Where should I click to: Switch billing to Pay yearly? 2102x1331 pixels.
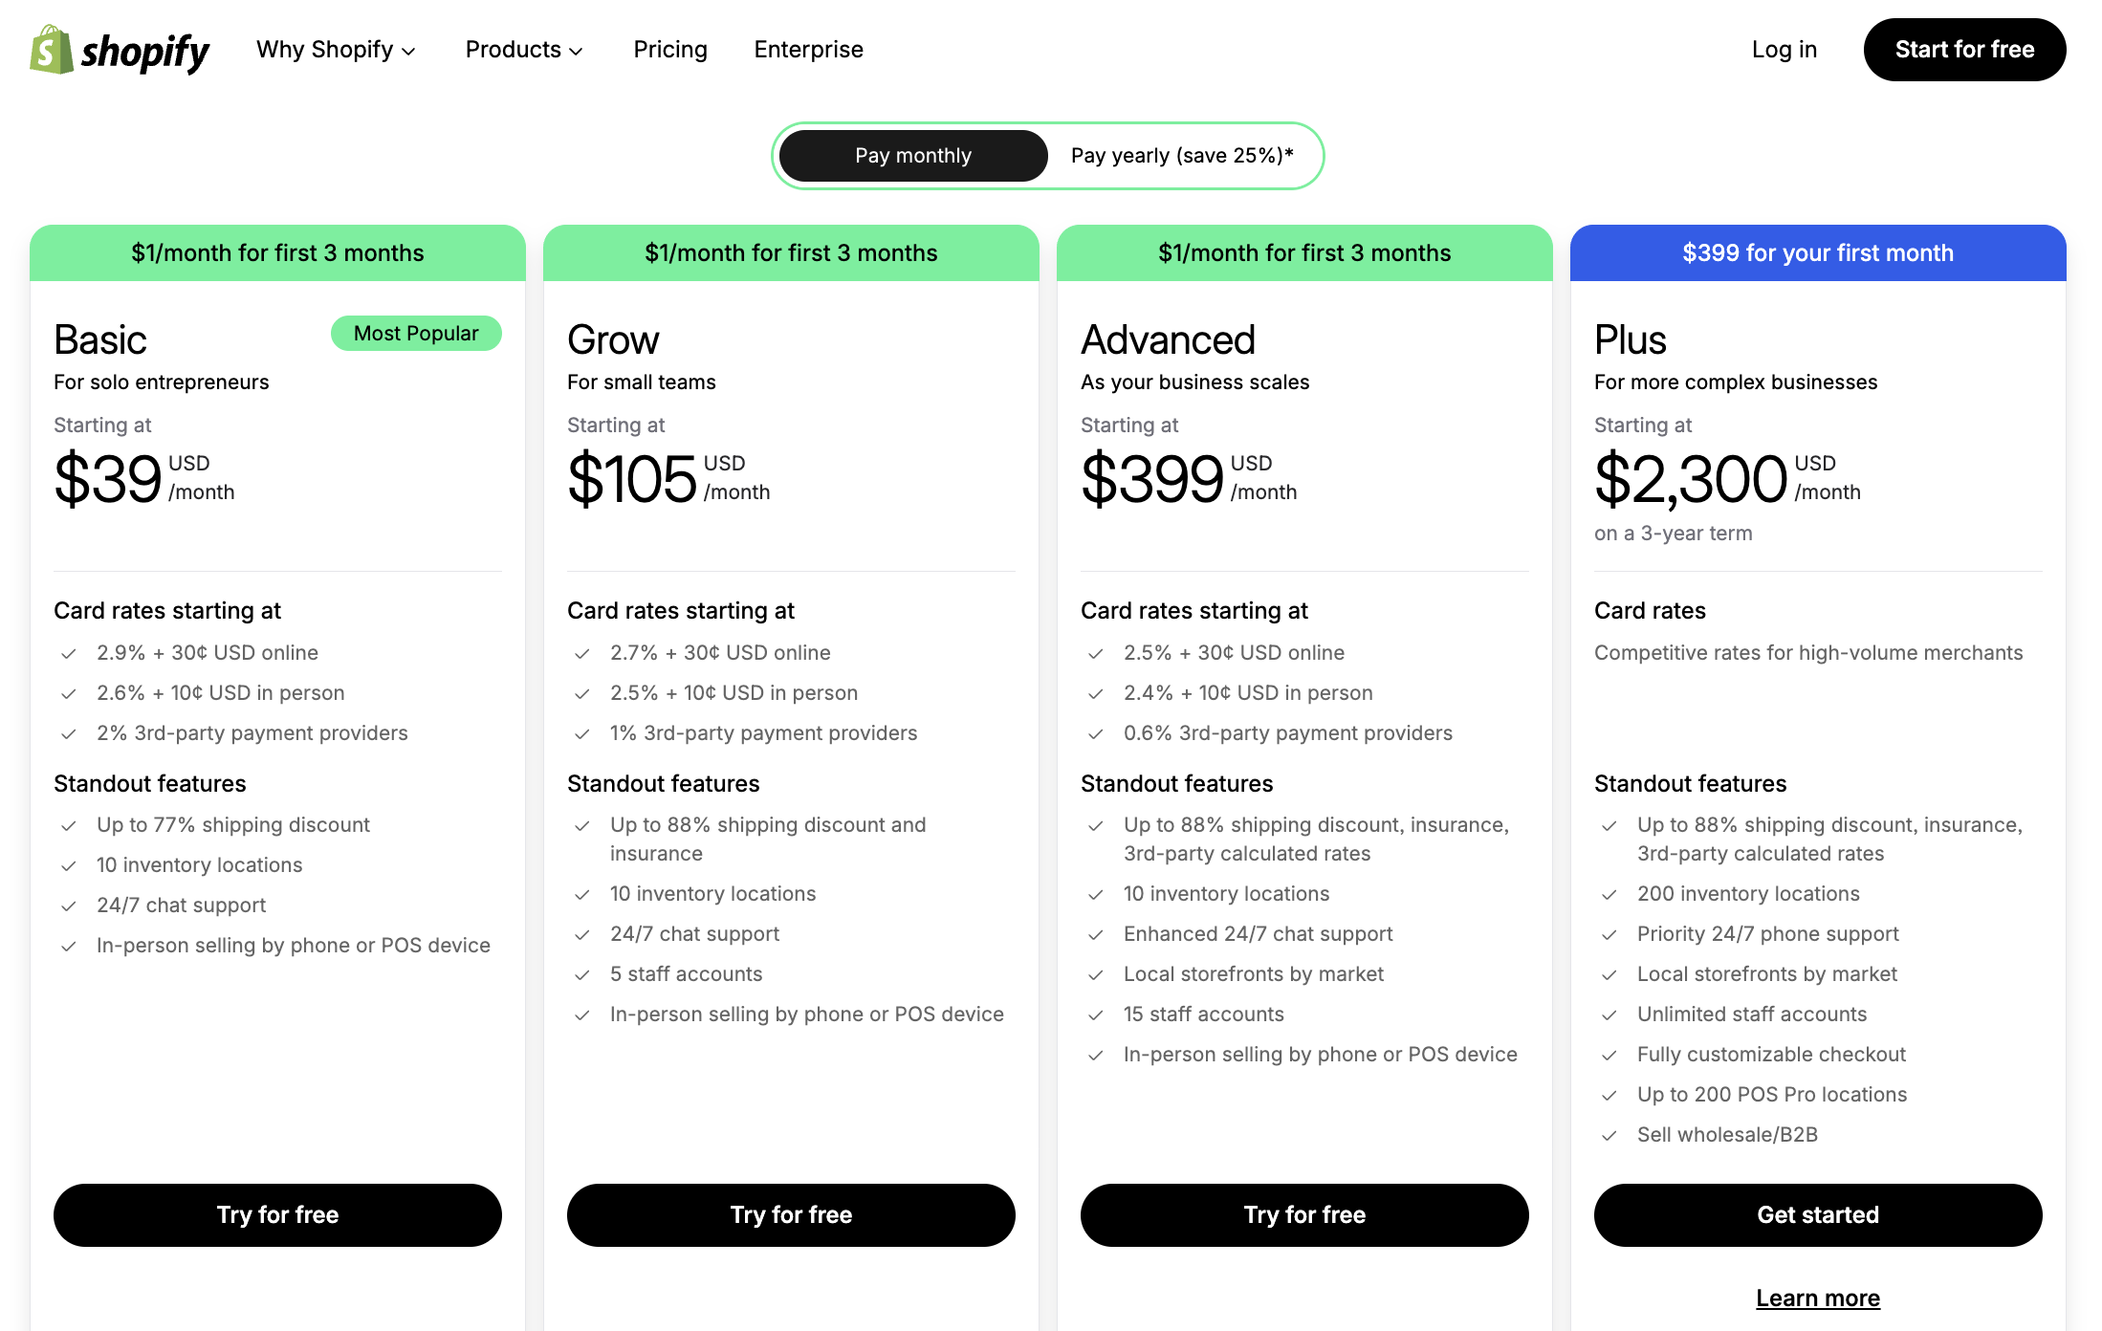pyautogui.click(x=1182, y=155)
